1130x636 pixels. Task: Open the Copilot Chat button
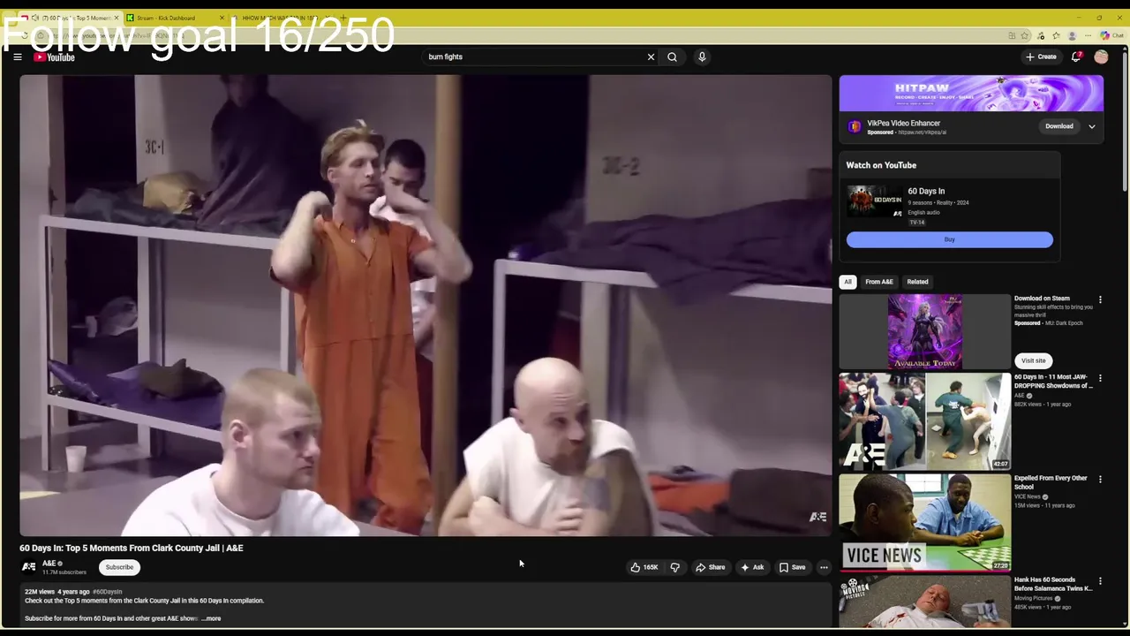point(1111,35)
